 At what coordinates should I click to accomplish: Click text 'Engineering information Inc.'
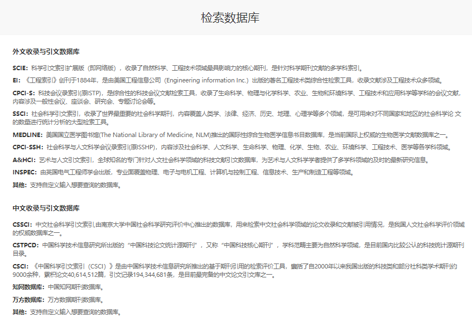pyautogui.click(x=206, y=81)
